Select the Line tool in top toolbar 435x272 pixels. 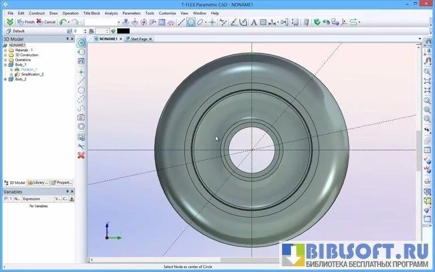(x=181, y=22)
